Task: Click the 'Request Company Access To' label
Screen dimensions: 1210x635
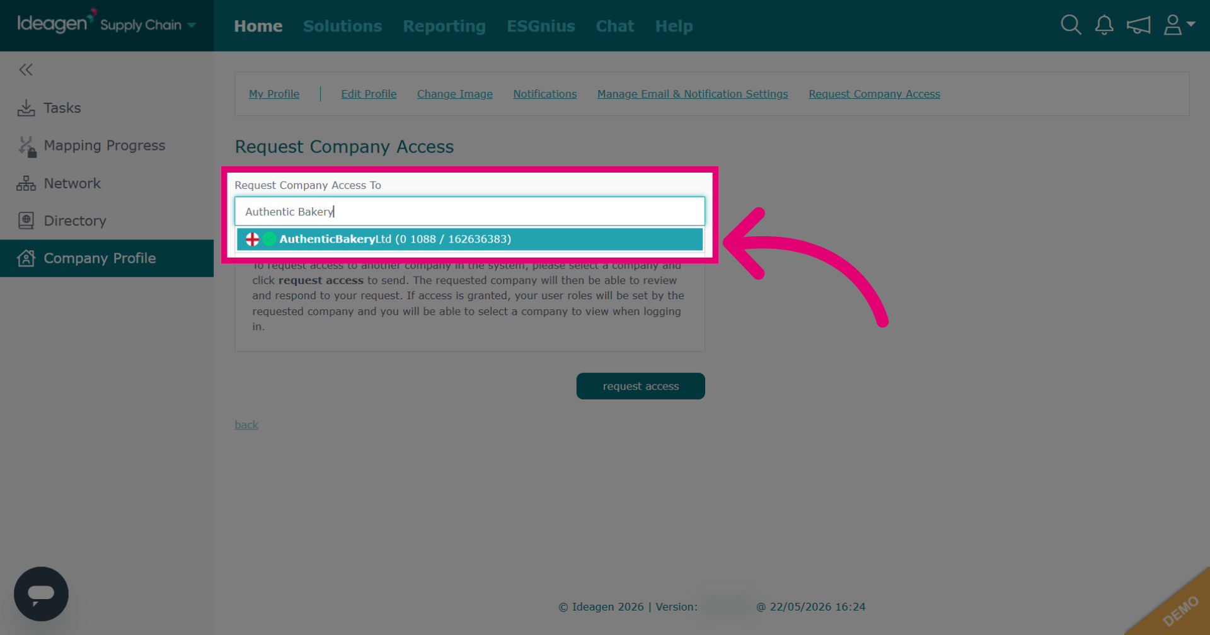Action: click(308, 185)
